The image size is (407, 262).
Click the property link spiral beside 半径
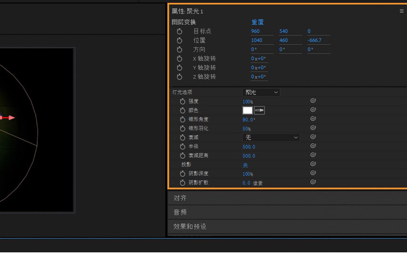[x=313, y=146]
